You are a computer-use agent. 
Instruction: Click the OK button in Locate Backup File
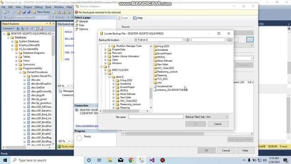[x=196, y=124]
